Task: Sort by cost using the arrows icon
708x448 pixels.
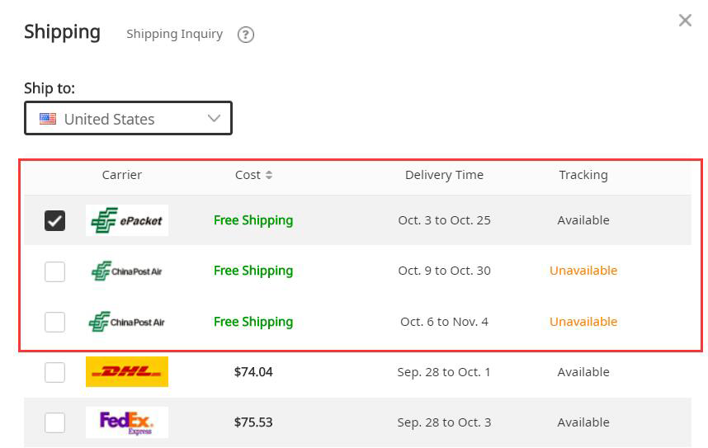Action: [269, 175]
